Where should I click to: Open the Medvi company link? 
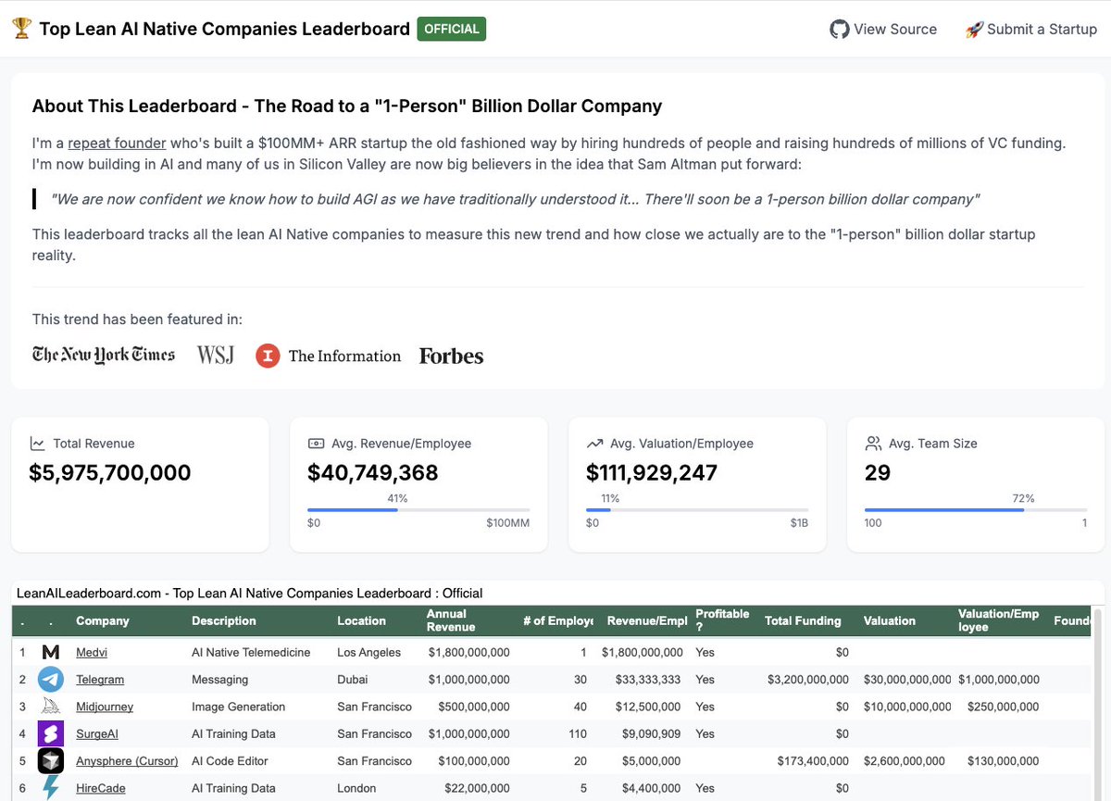click(x=92, y=653)
